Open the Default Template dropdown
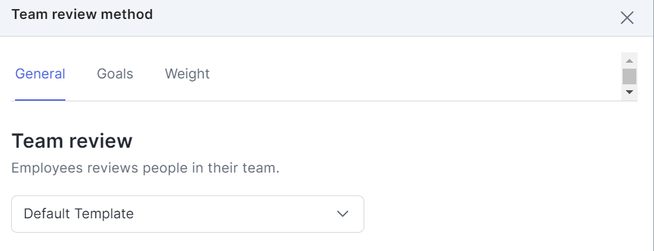 [188, 214]
